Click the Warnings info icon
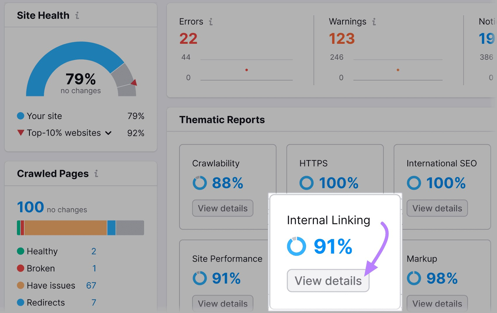This screenshot has height=313, width=497. pyautogui.click(x=374, y=22)
